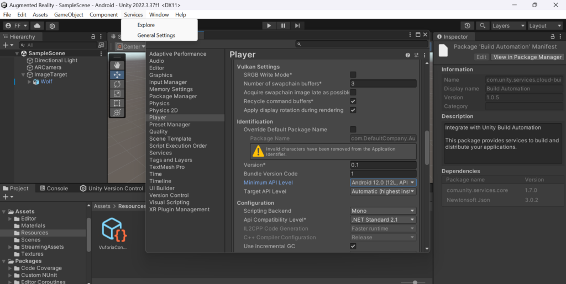Image resolution: width=566 pixels, height=284 pixels.
Task: Open the Scripting Backend dropdown
Action: [x=384, y=211]
